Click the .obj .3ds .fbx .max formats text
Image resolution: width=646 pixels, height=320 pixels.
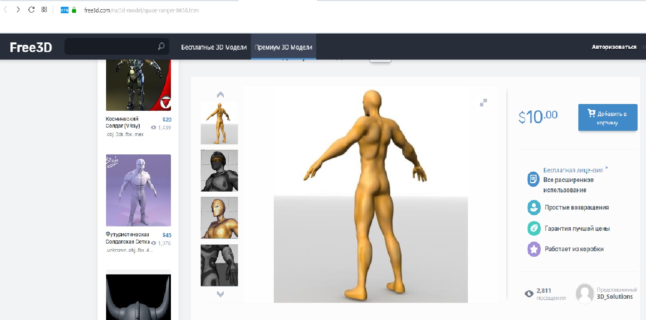point(125,134)
